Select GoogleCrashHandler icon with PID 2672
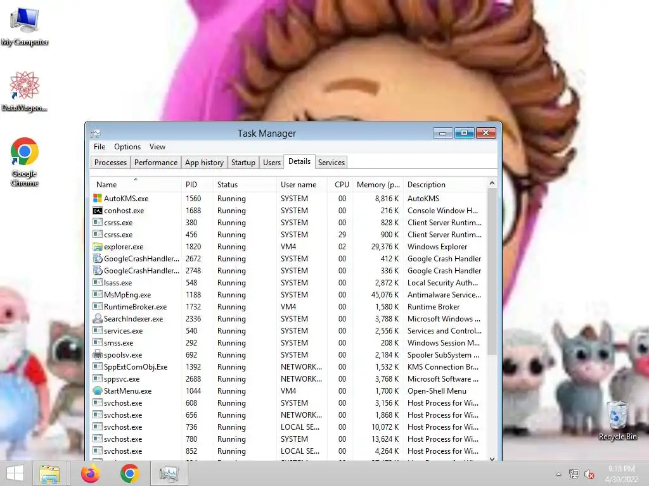Image resolution: width=649 pixels, height=486 pixels. pos(97,259)
